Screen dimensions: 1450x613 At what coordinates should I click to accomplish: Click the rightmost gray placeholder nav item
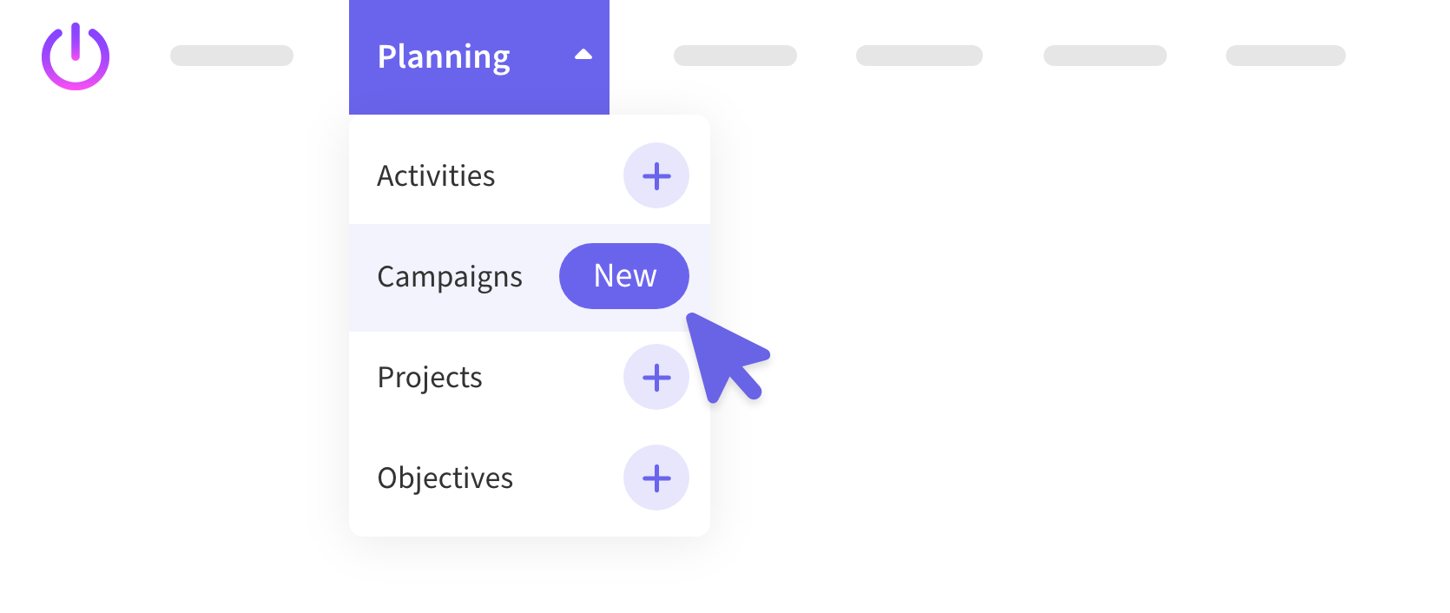[1286, 56]
